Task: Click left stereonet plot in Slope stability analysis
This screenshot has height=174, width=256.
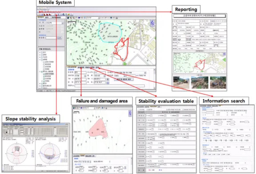Action: 16,154
